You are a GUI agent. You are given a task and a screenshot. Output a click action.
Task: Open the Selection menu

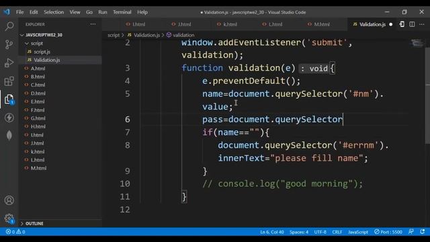(x=54, y=12)
